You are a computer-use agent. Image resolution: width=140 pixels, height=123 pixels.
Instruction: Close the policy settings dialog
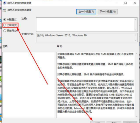point(135,3)
